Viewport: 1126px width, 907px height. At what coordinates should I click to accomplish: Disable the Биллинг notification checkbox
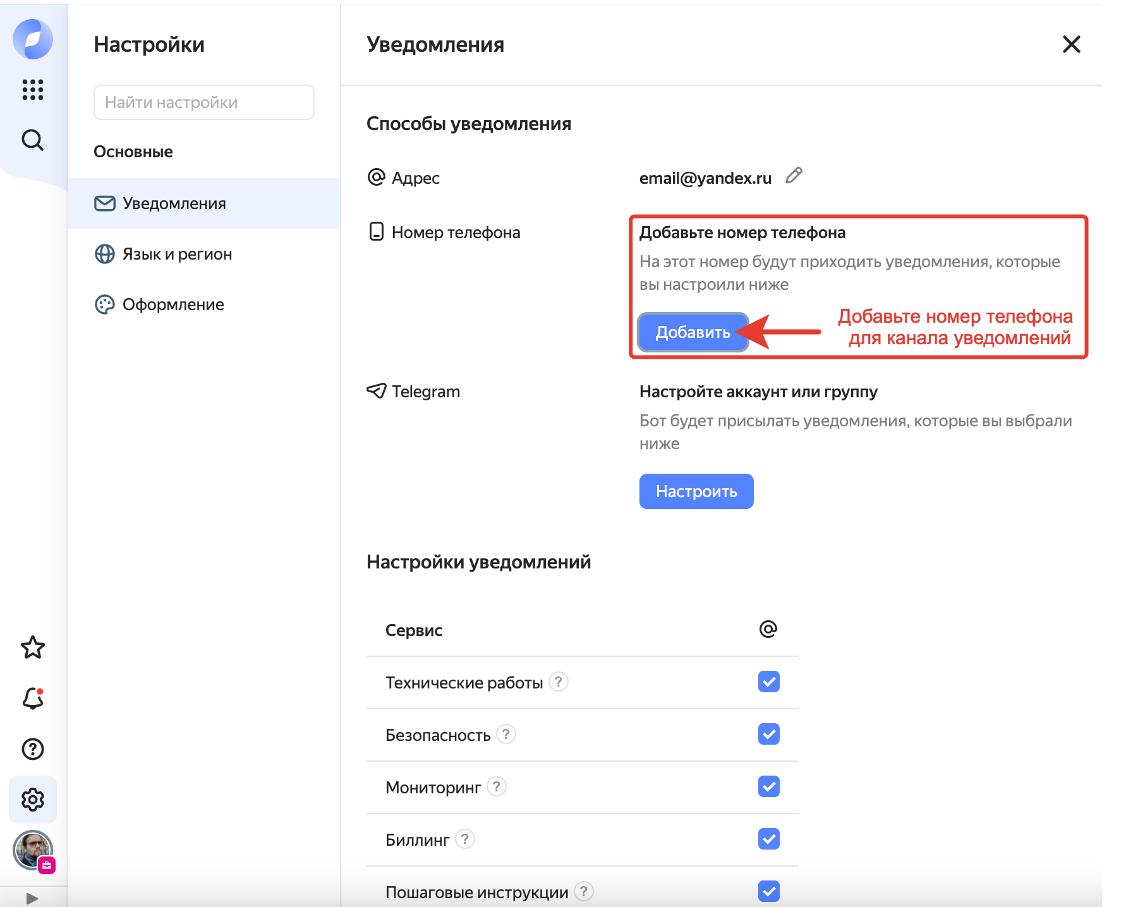click(x=768, y=839)
